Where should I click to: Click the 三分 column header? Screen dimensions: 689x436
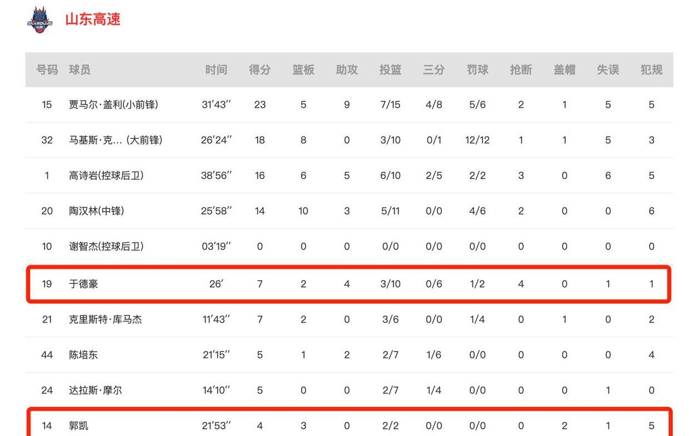click(x=434, y=70)
